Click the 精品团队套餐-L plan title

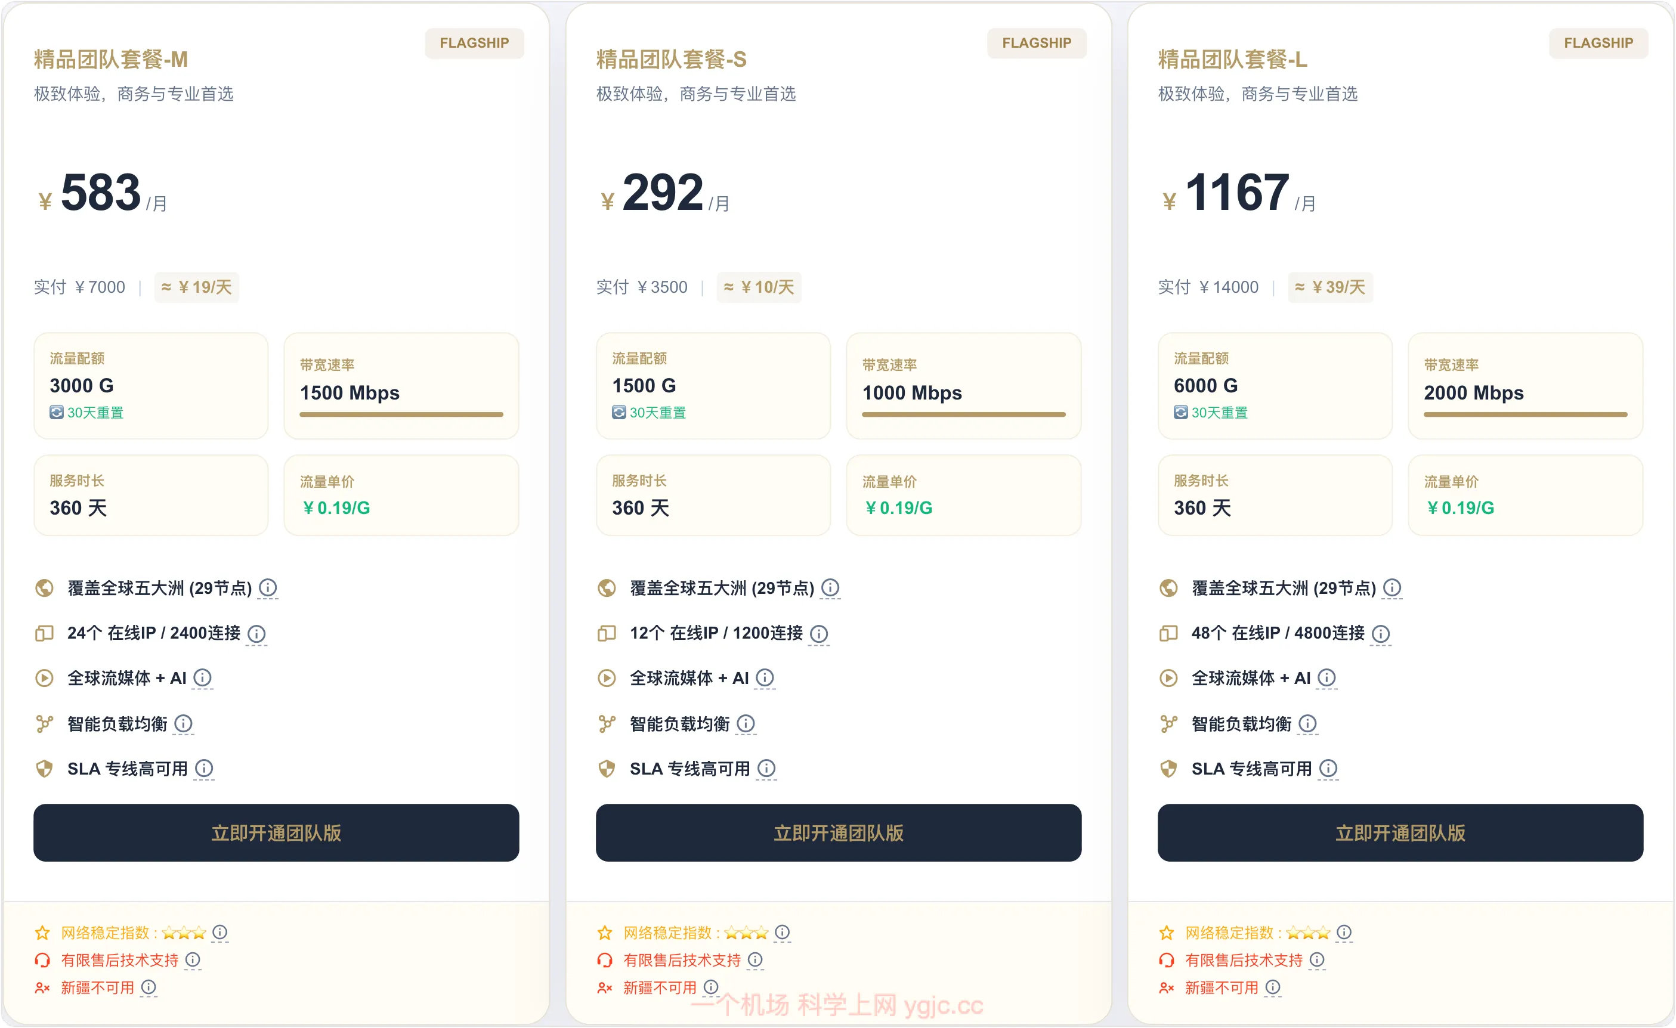(x=1232, y=60)
